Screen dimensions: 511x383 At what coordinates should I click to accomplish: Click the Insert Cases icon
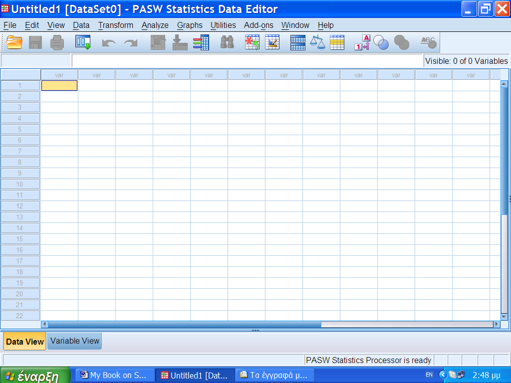[x=252, y=42]
